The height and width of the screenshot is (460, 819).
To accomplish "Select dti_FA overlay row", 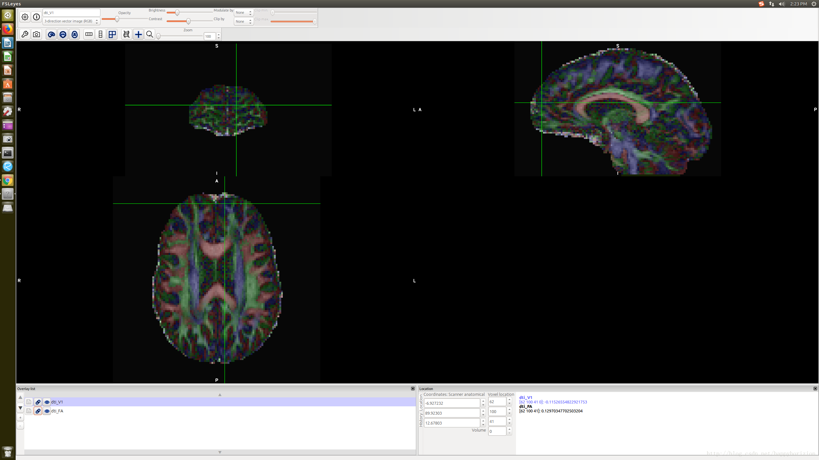I will [x=220, y=411].
